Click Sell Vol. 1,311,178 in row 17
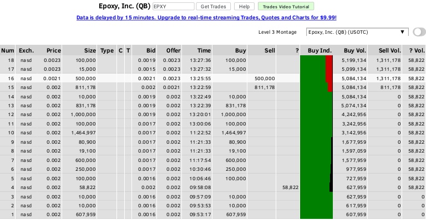 [388, 69]
